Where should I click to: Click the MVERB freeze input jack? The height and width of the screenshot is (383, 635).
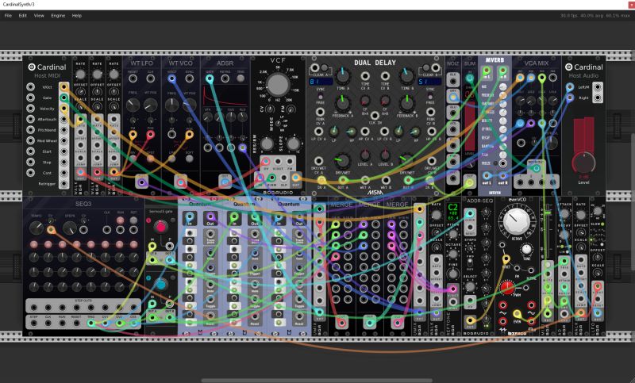pyautogui.click(x=503, y=163)
